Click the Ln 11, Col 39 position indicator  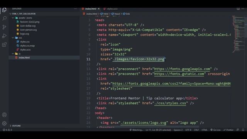(158, 130)
